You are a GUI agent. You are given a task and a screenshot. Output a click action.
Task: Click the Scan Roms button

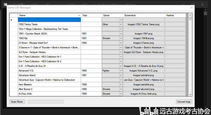click(x=17, y=102)
